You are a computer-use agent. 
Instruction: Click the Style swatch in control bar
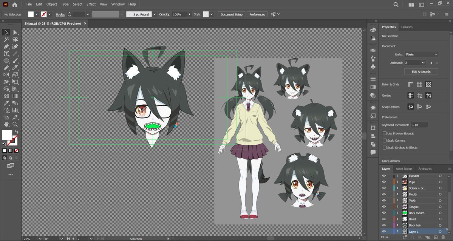206,14
